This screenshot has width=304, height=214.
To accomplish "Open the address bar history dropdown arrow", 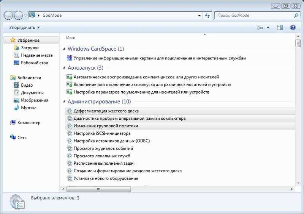I will click(199, 16).
